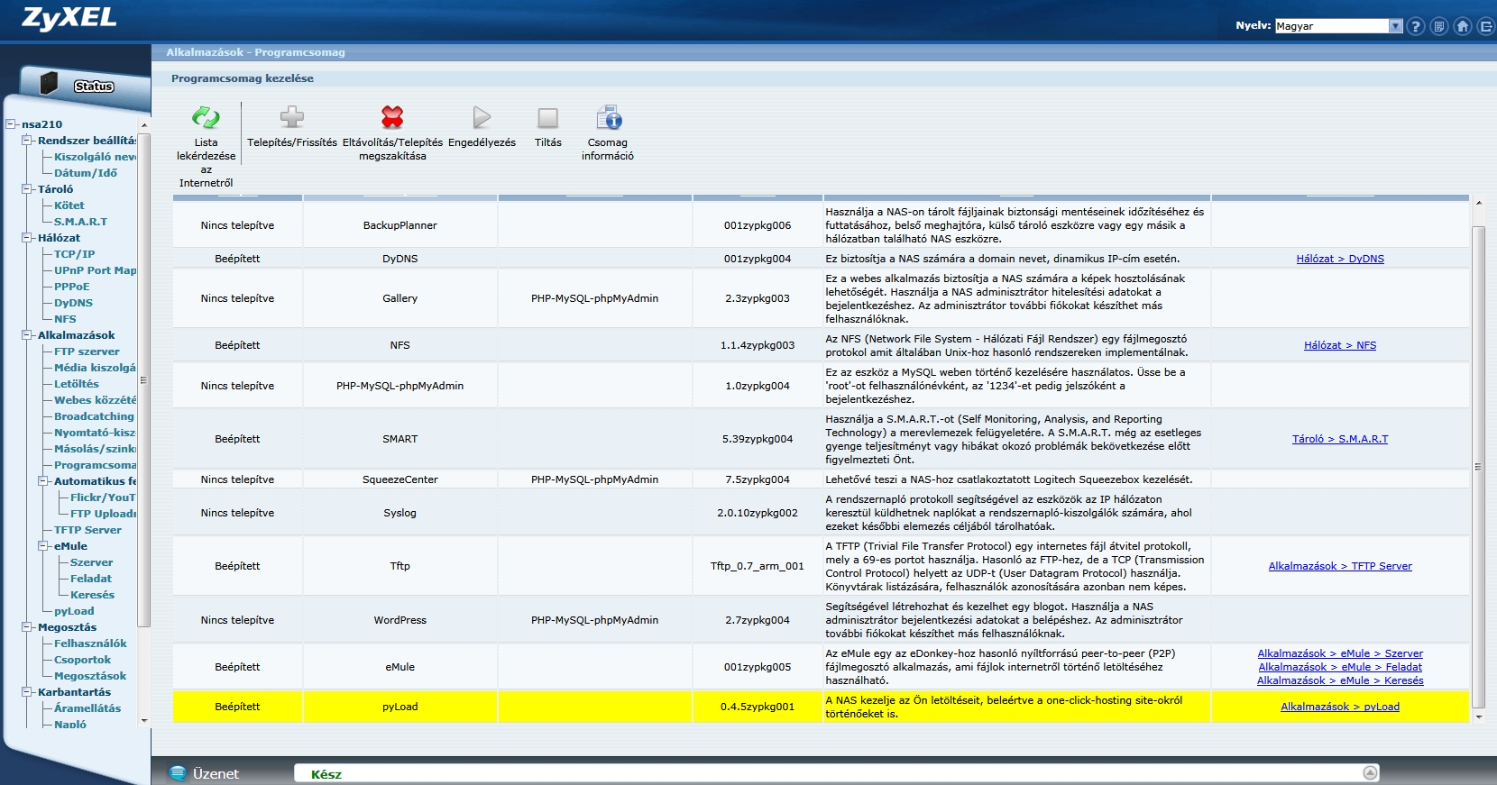Click the ZyXEL logo
The width and height of the screenshot is (1497, 785).
[69, 18]
